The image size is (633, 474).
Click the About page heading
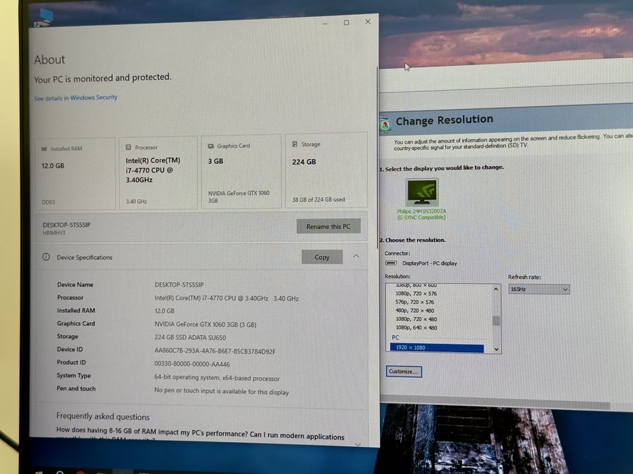[x=50, y=60]
